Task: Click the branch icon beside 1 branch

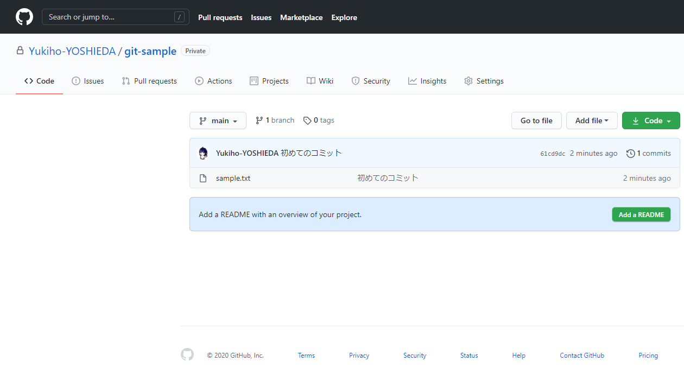Action: [x=259, y=120]
